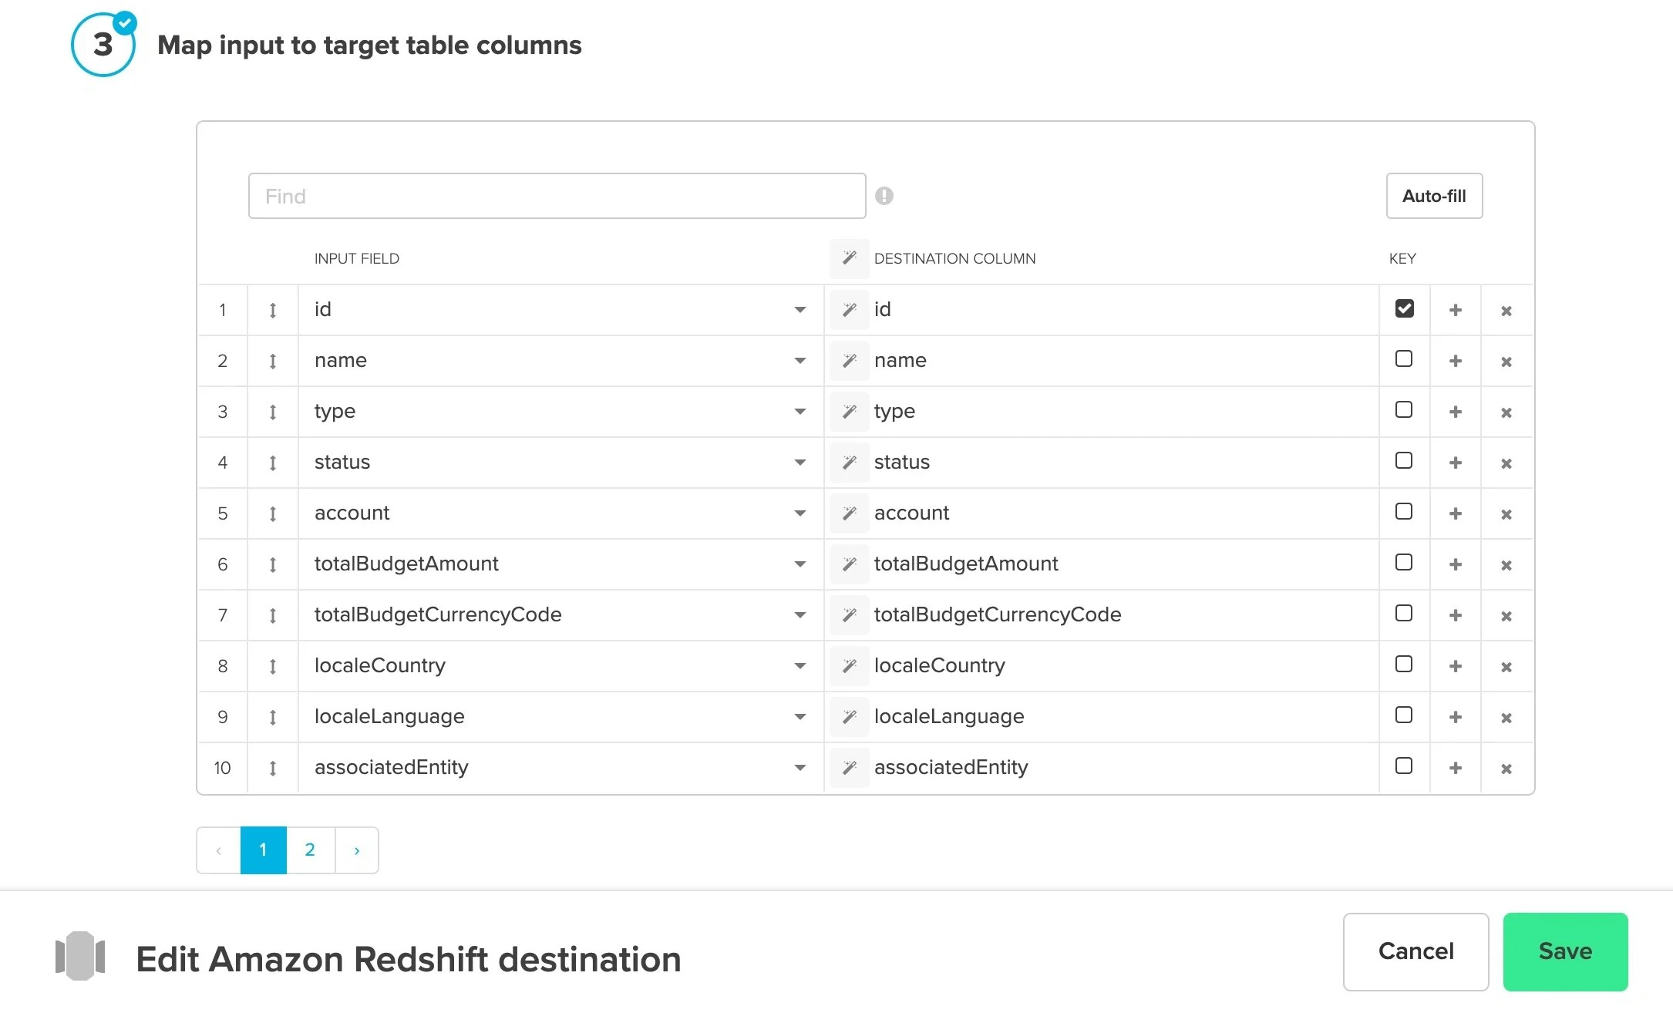Click the reorder arrows on the account row

272,513
